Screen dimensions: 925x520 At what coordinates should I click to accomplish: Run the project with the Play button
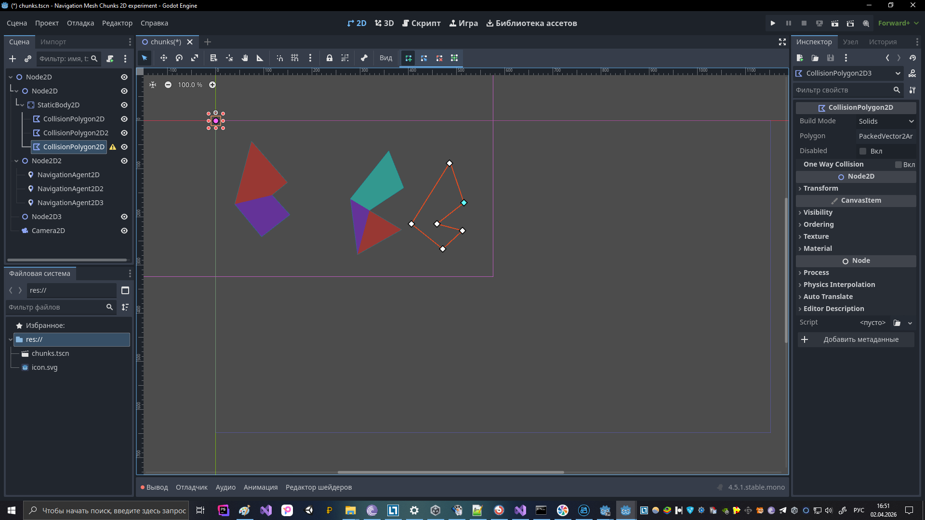773,23
